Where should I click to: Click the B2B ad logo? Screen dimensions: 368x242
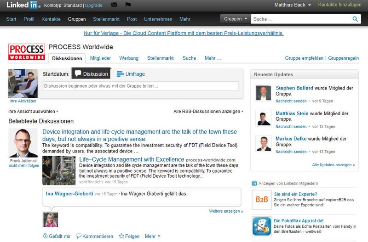[x=262, y=200]
